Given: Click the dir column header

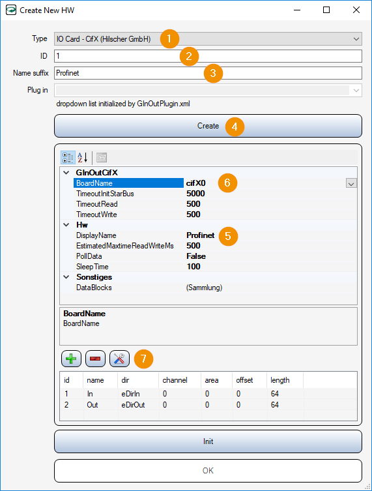Looking at the screenshot, I should pos(138,380).
